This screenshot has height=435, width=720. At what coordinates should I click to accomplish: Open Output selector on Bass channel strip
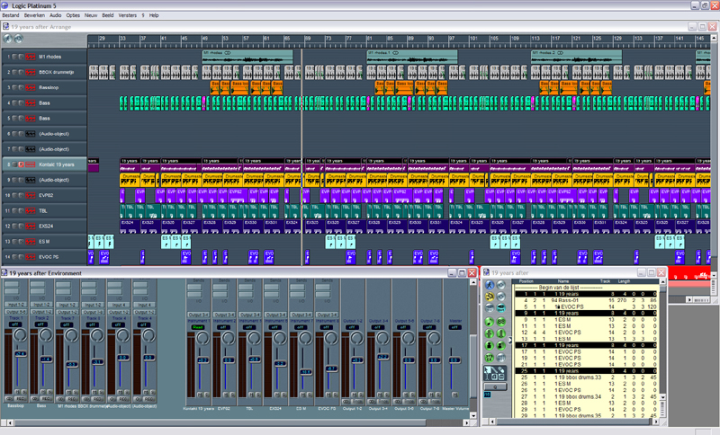(x=41, y=312)
